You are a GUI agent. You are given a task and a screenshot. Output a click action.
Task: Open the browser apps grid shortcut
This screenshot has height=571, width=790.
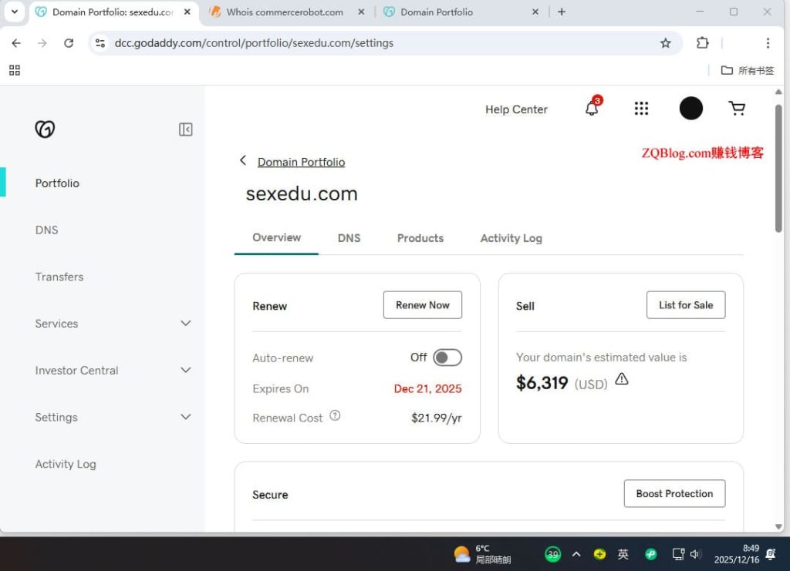pyautogui.click(x=15, y=70)
